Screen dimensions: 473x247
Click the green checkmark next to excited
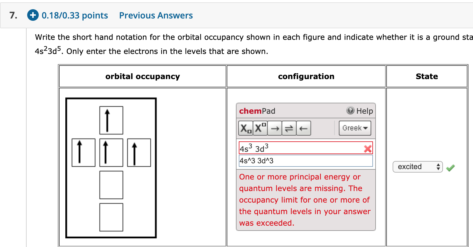pos(450,167)
